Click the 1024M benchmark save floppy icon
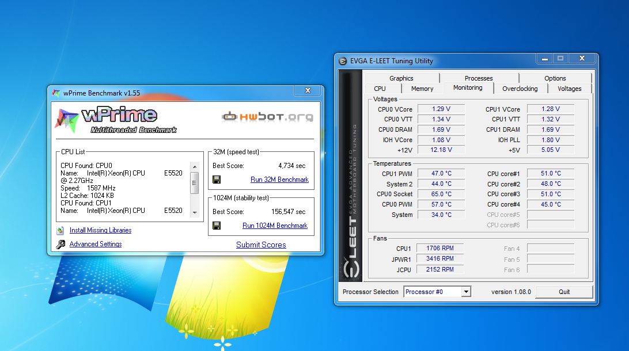This screenshot has width=629, height=351. tap(217, 226)
